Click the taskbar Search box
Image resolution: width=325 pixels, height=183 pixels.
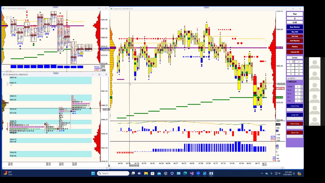(113, 173)
